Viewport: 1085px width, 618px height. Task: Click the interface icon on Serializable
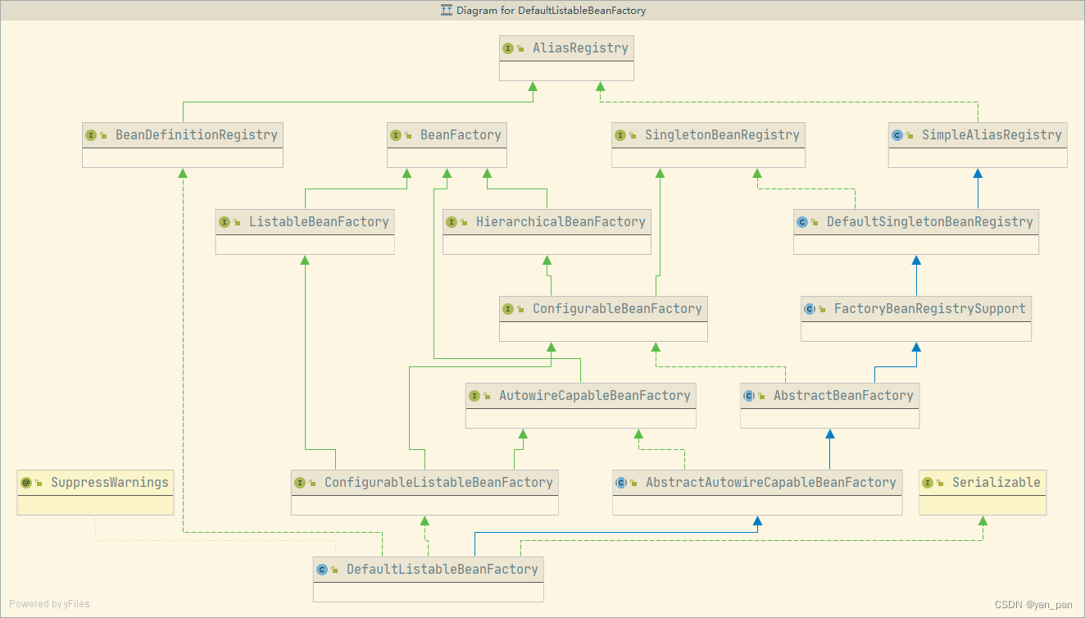pos(928,483)
